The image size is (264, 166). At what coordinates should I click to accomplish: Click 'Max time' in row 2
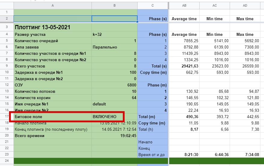245,19
